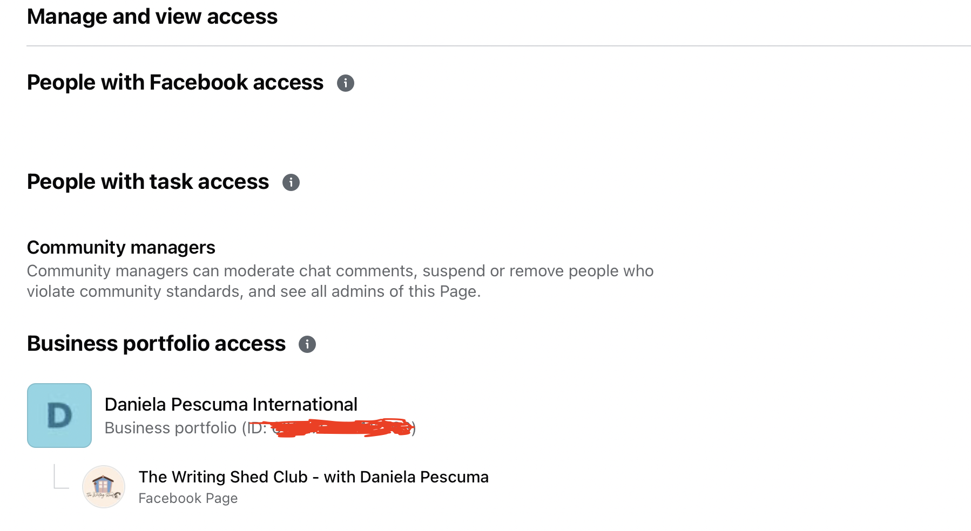Show info tooltip for Business portfolio access
The width and height of the screenshot is (971, 531).
[307, 344]
